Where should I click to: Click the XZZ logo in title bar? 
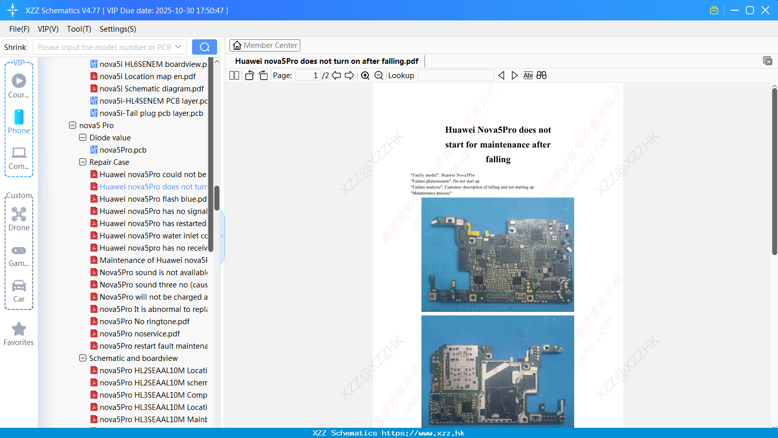[13, 10]
